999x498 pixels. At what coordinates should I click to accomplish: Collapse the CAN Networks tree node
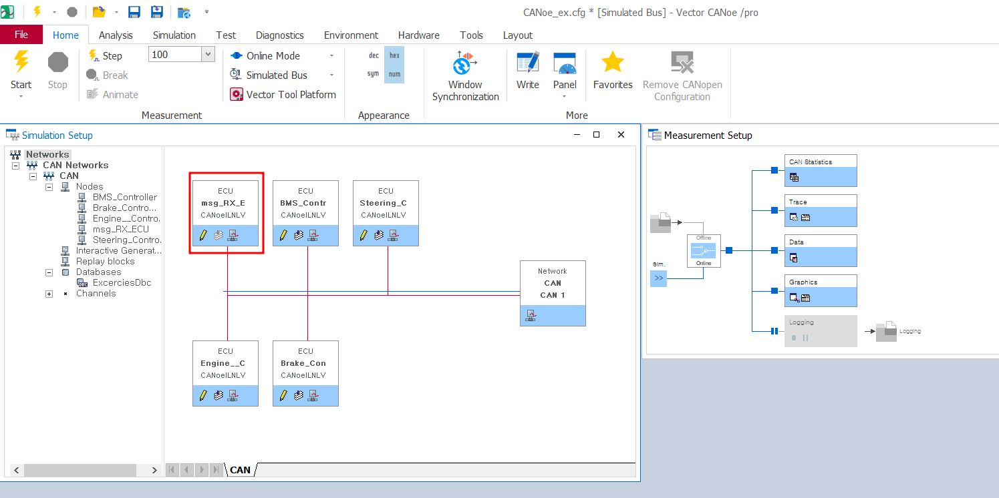pyautogui.click(x=15, y=165)
